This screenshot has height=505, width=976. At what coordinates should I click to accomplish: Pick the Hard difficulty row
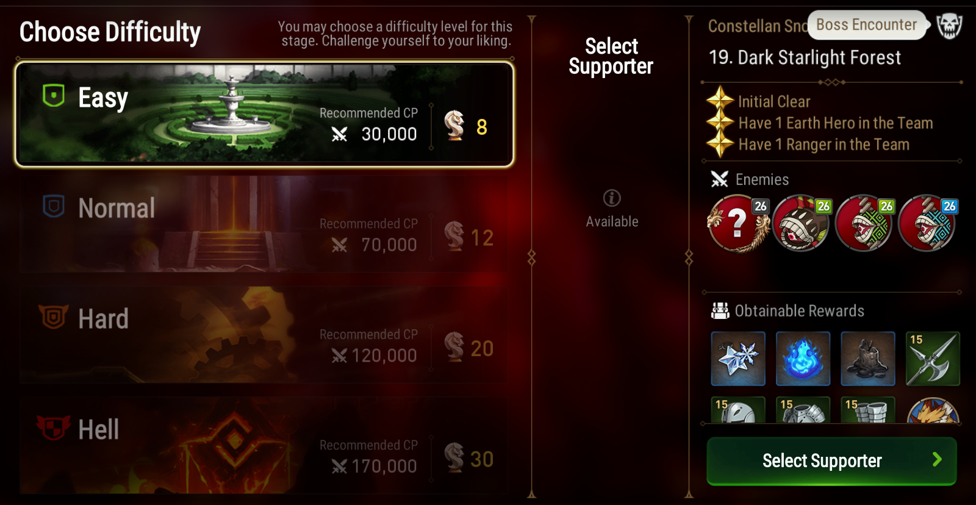(264, 335)
